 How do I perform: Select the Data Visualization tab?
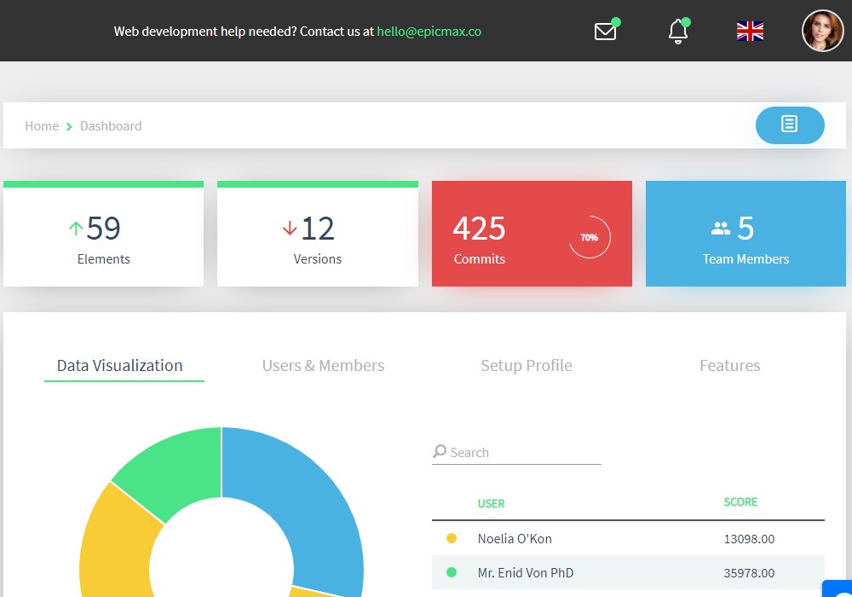click(x=119, y=365)
